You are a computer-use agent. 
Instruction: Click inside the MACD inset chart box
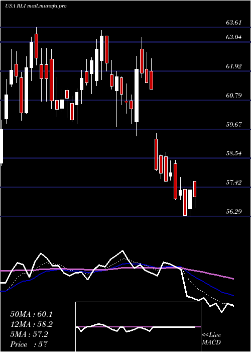(x=138, y=327)
